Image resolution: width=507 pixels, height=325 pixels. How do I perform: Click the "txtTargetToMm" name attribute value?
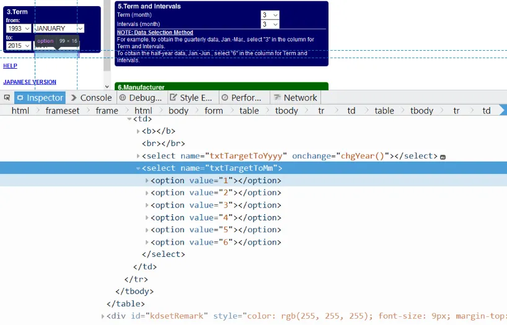(241, 168)
